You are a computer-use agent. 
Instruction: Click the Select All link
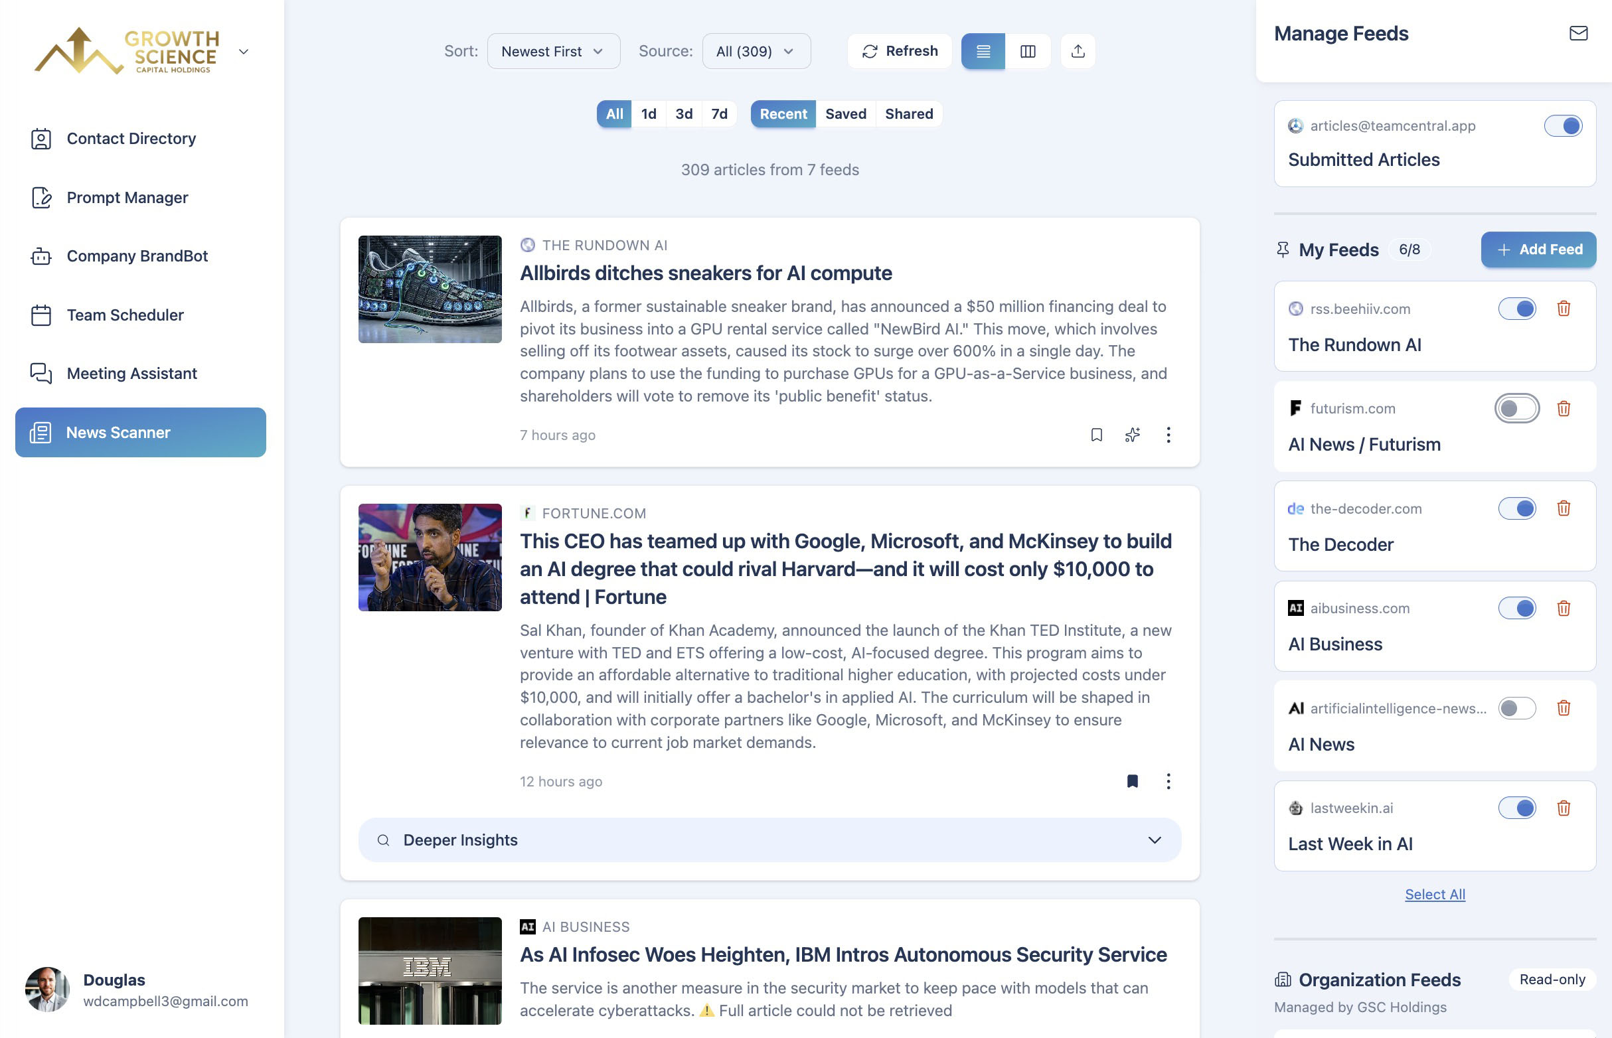(x=1435, y=895)
